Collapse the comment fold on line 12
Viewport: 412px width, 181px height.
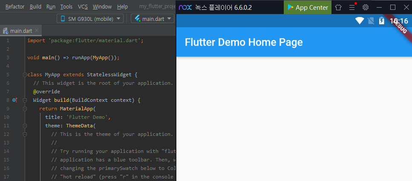tap(25, 134)
